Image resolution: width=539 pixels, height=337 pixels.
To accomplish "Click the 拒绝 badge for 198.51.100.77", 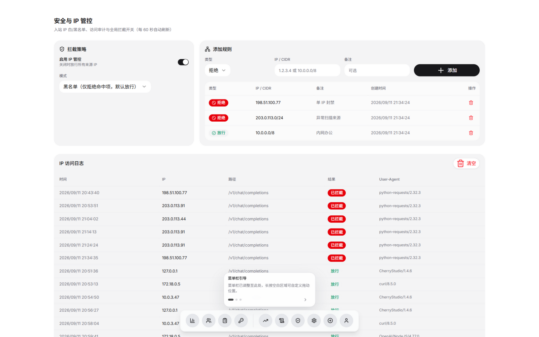I will click(219, 103).
